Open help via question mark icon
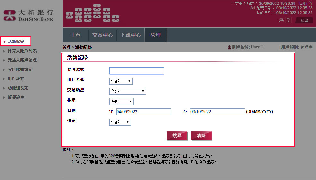The height and width of the screenshot is (180, 316). click(288, 20)
